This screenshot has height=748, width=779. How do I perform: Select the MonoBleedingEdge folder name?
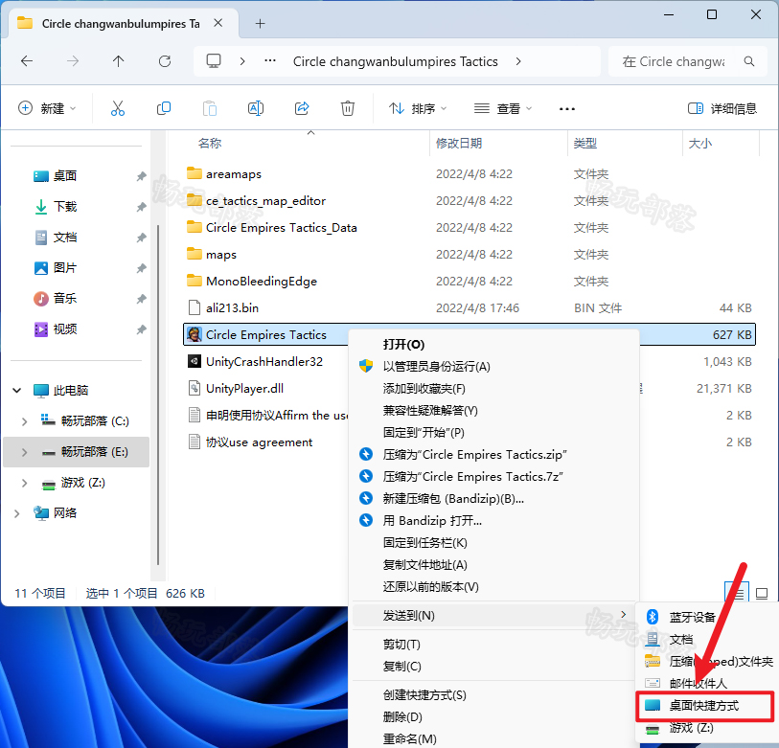[x=262, y=282]
